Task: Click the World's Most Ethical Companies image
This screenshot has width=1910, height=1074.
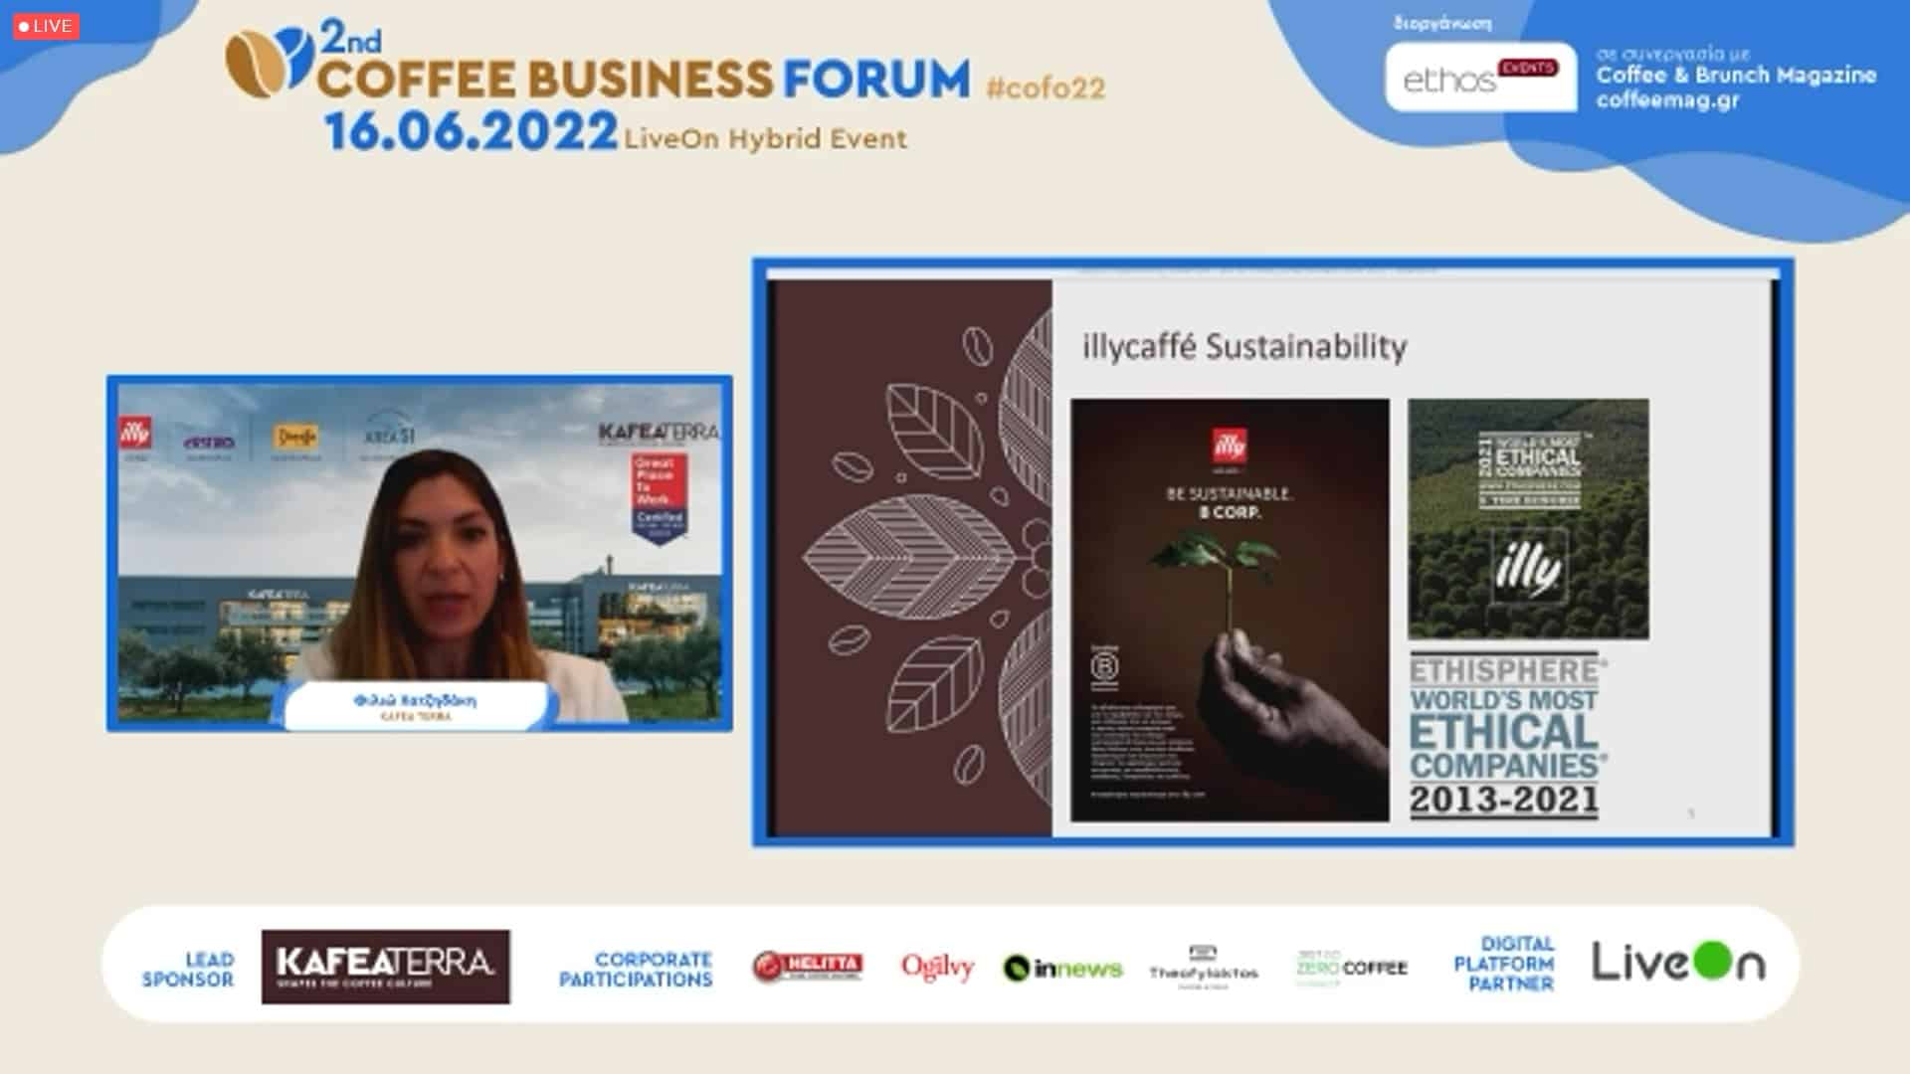Action: (x=1528, y=518)
